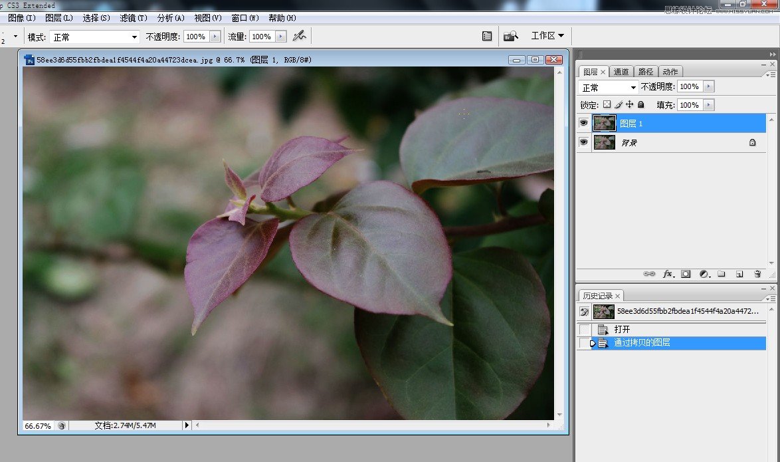Create new fill or adjustment layer
780x462 pixels.
pos(704,274)
